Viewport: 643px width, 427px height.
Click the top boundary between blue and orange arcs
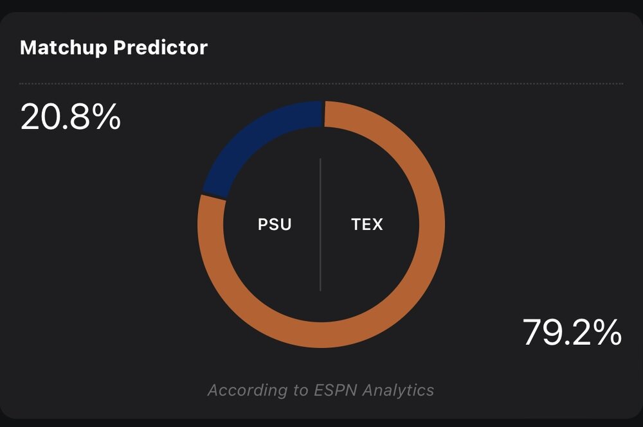(x=323, y=113)
